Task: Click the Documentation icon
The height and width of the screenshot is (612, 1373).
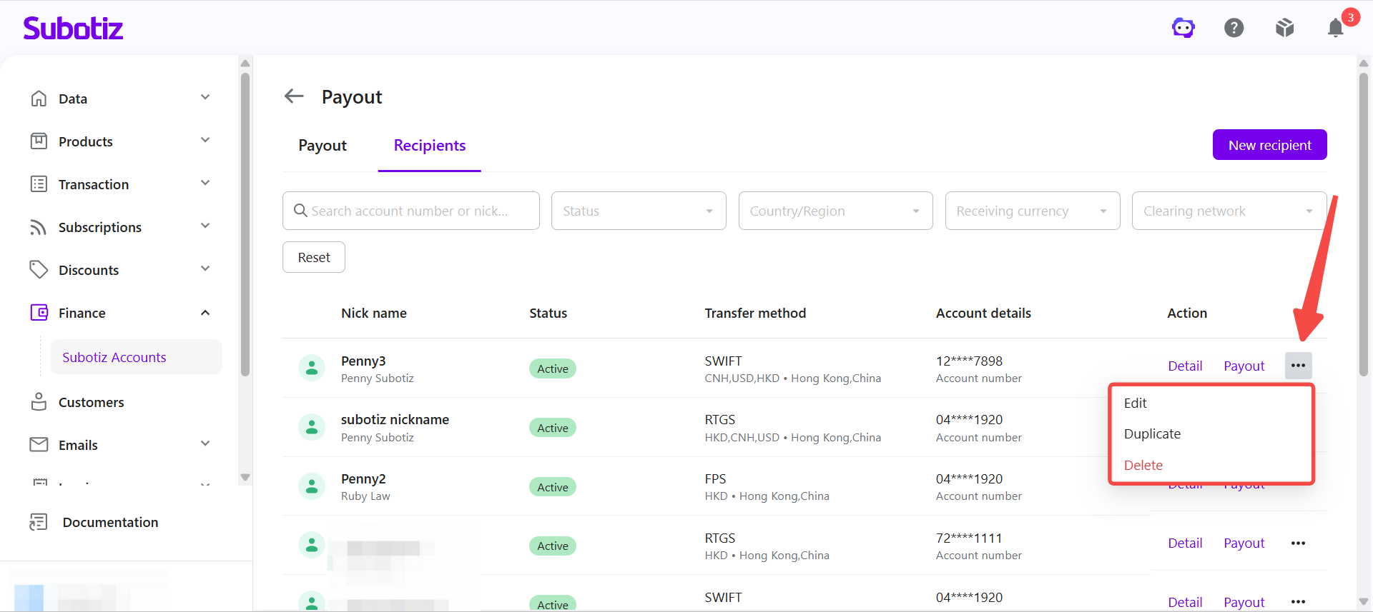Action: click(x=39, y=522)
